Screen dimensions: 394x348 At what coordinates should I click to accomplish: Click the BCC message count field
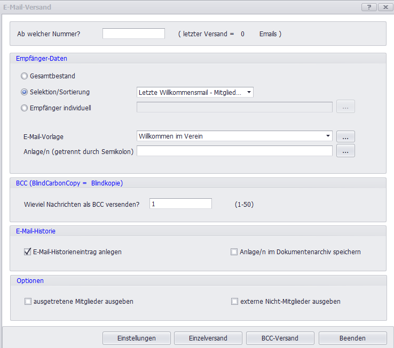181,204
